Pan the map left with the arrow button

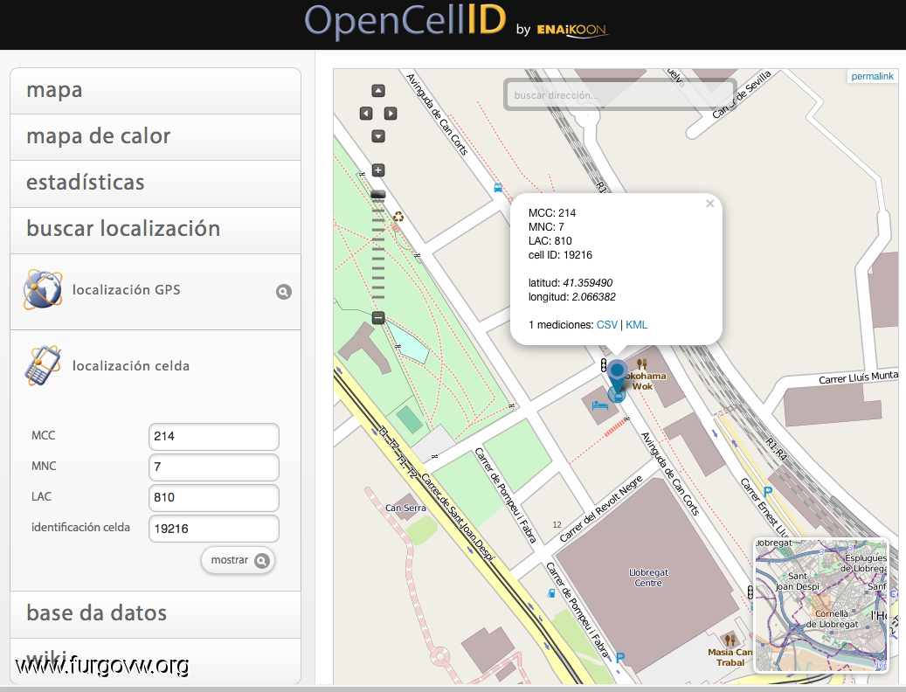pyautogui.click(x=366, y=114)
